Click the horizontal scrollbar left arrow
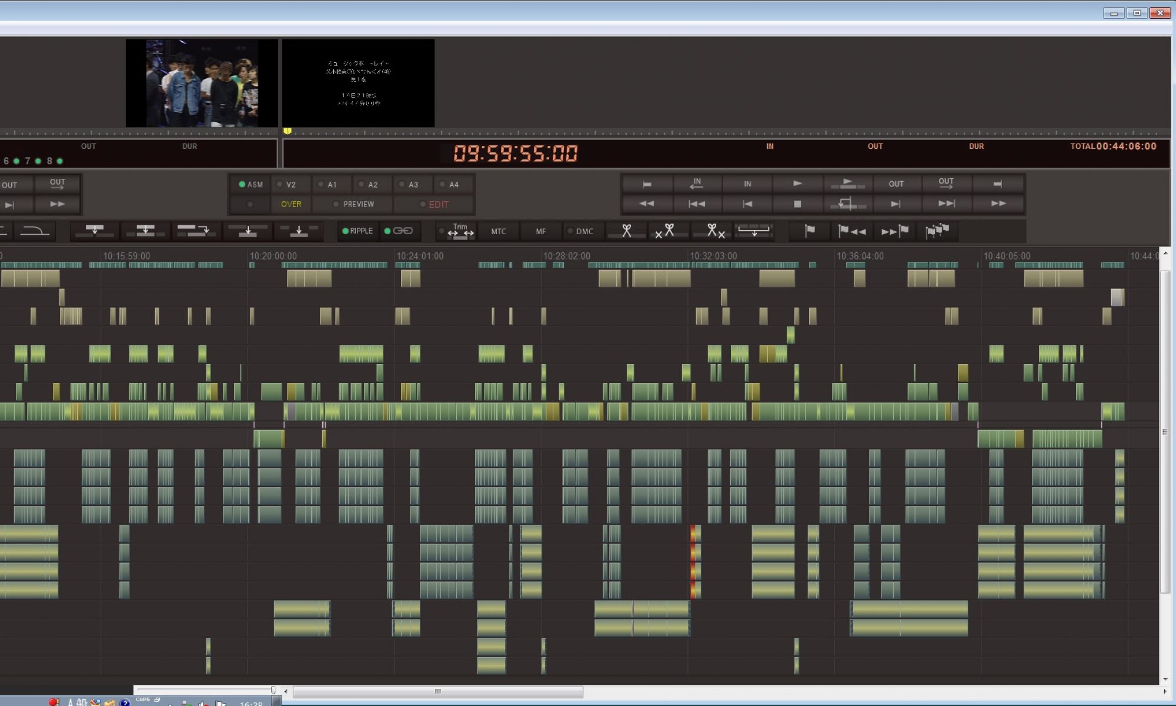 point(286,691)
